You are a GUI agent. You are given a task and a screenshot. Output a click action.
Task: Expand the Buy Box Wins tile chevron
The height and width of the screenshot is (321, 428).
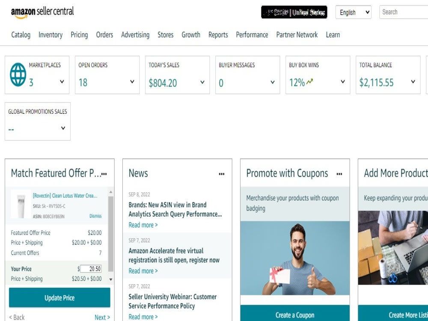coord(343,82)
